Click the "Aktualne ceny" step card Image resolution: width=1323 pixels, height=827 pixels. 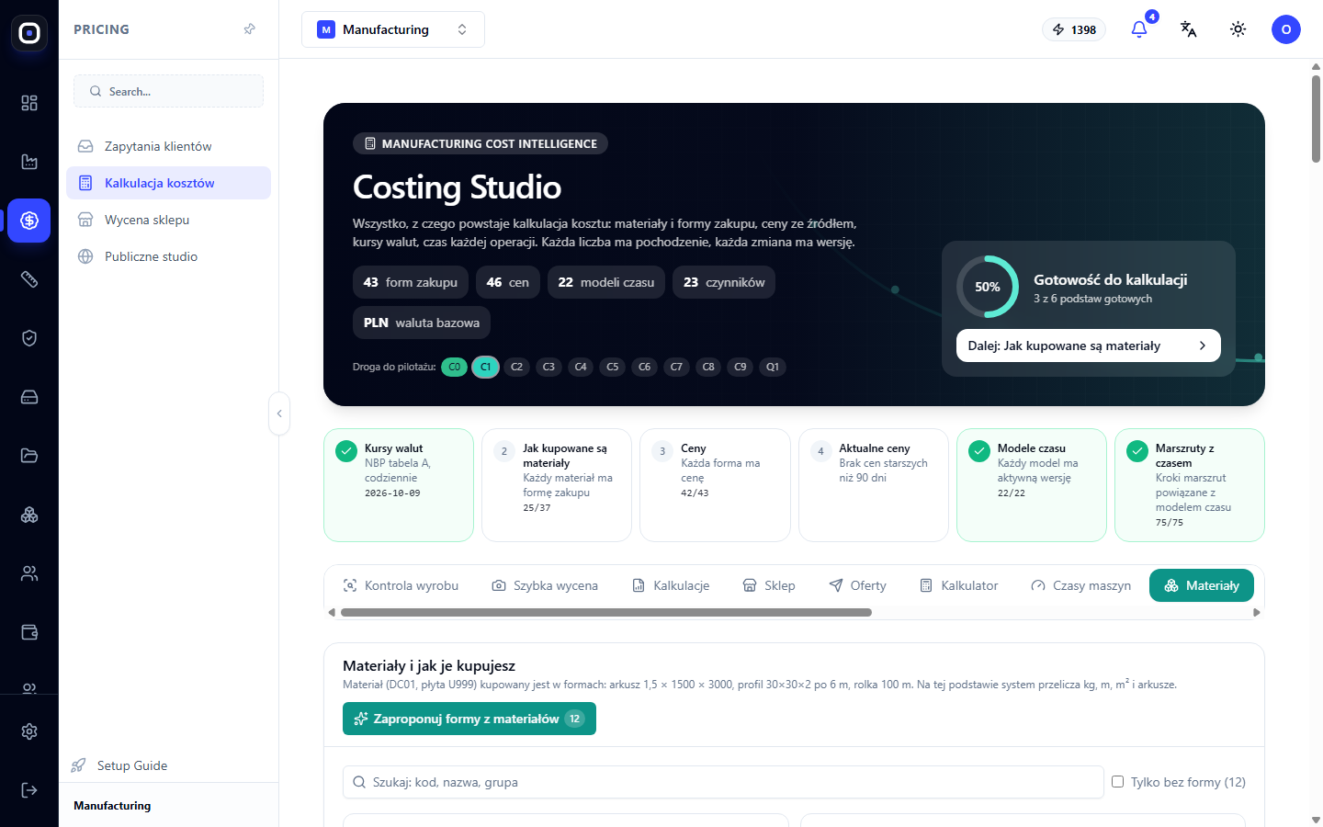874,485
